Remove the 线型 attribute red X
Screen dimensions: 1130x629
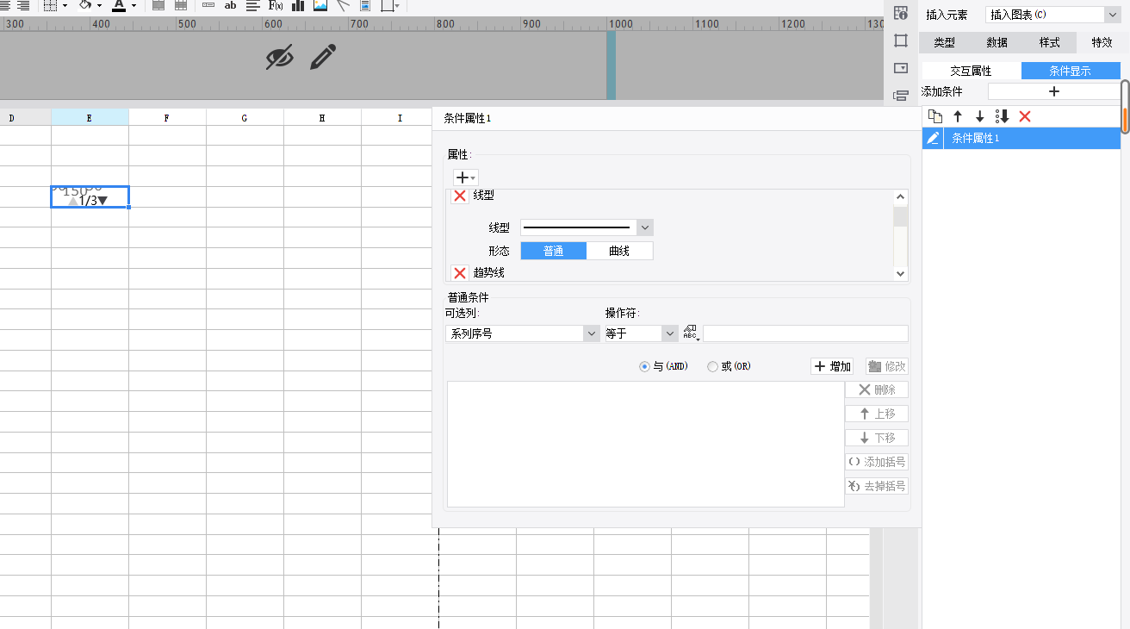click(460, 196)
